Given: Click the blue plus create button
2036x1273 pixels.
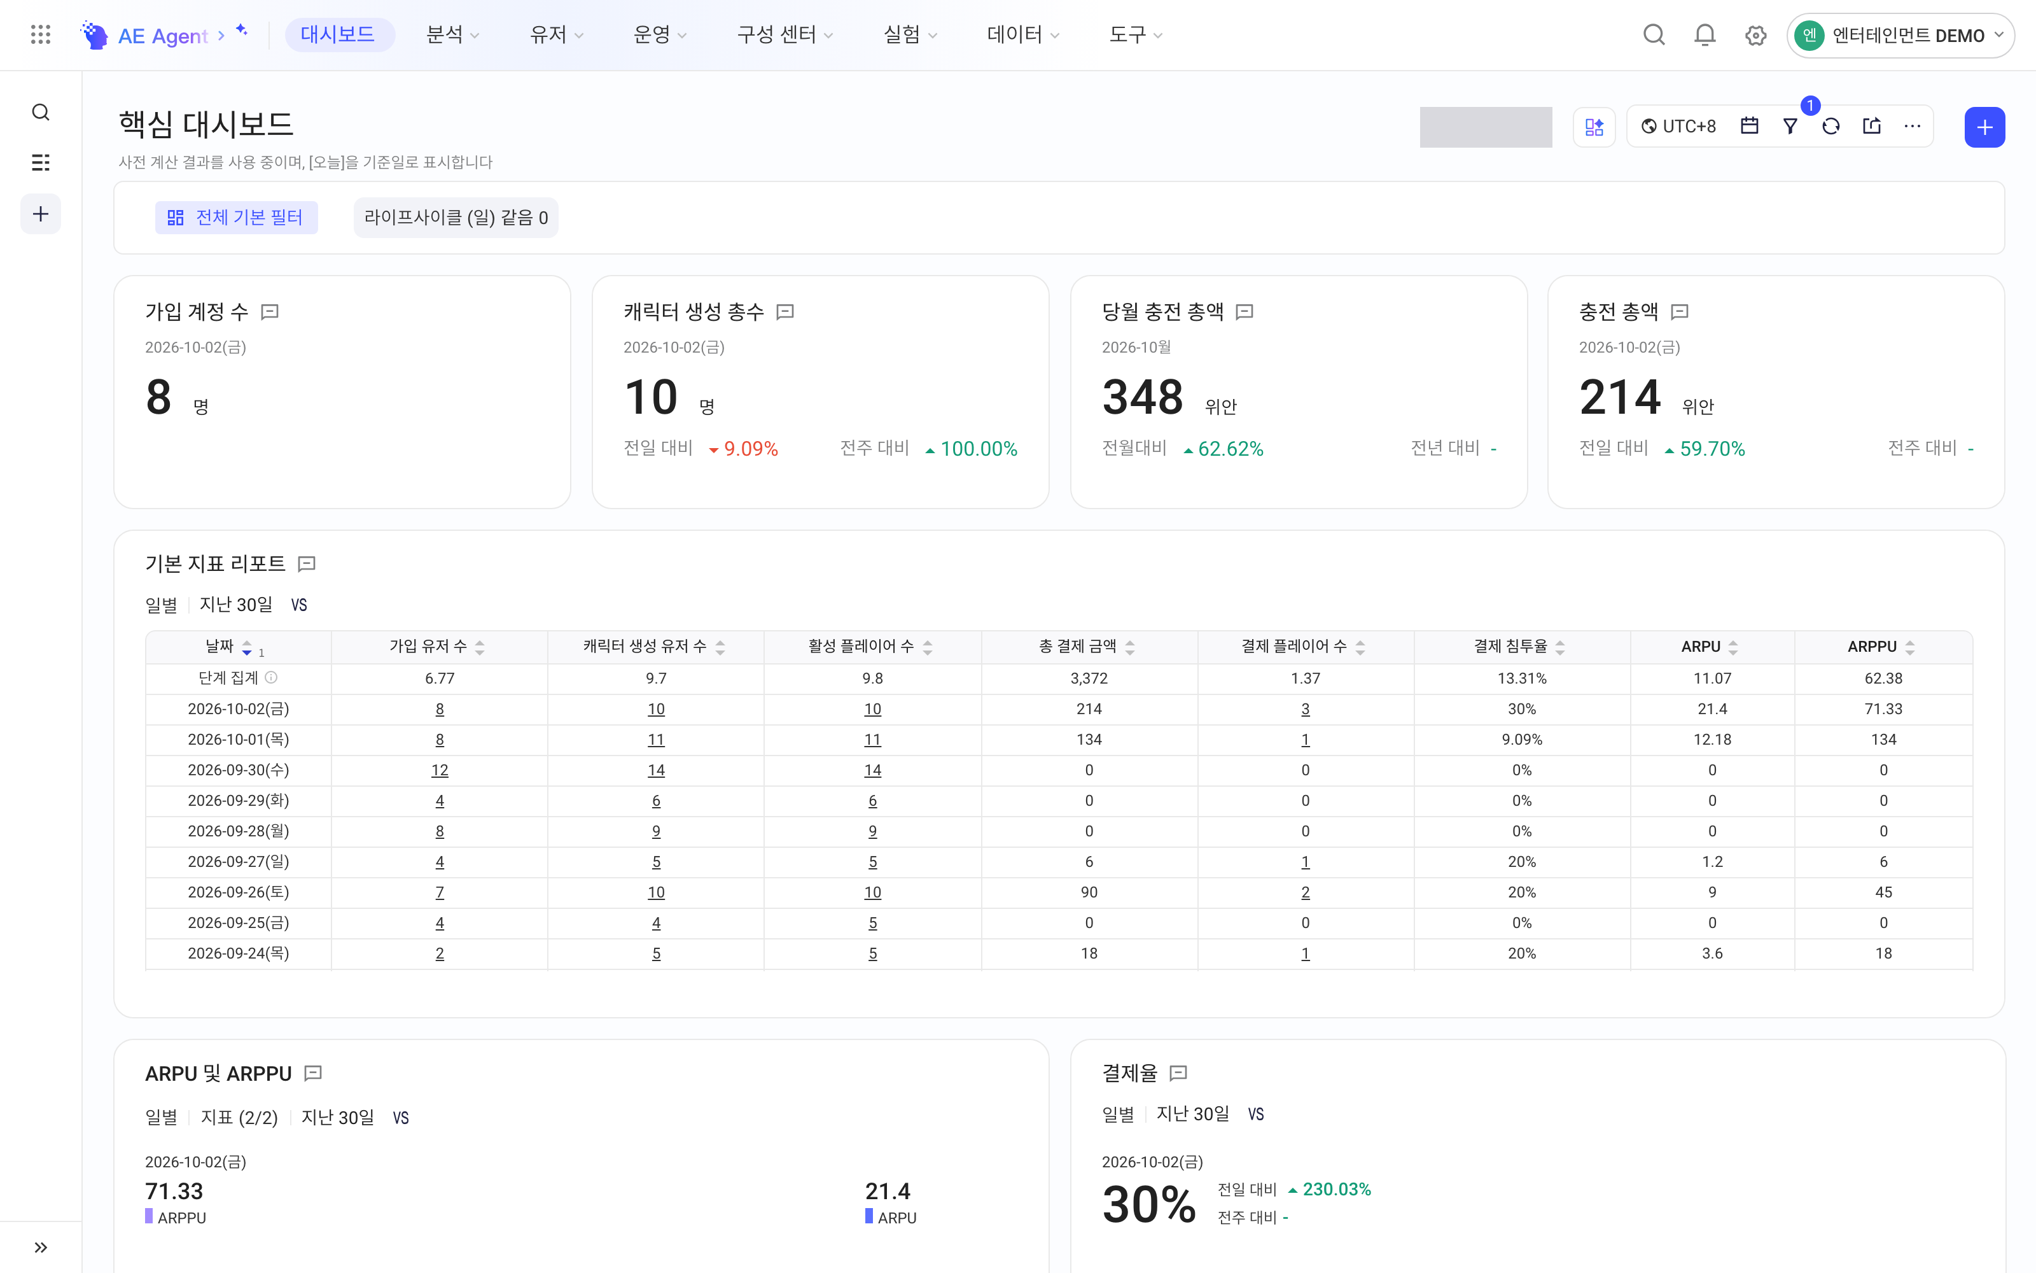Looking at the screenshot, I should 1984,127.
